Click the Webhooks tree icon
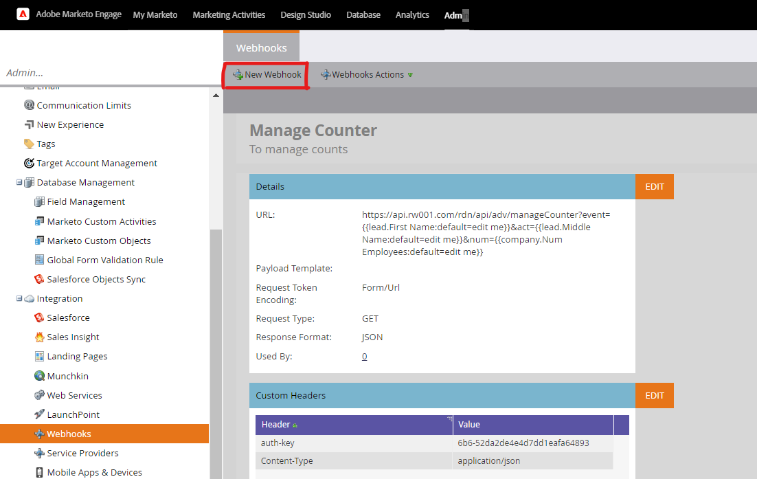The image size is (757, 479). [39, 434]
